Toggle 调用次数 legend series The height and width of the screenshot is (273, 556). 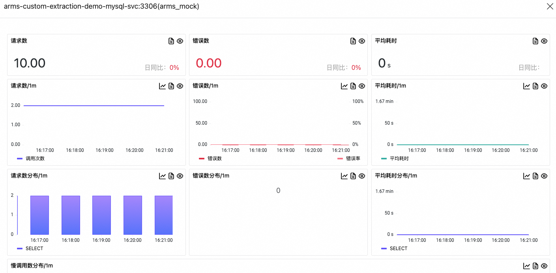31,159
